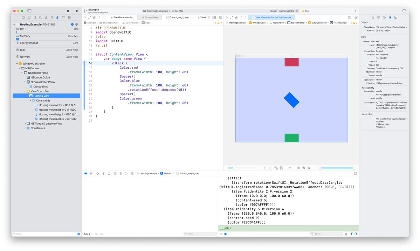
Task: Add a new editor tab with the plus button
Action: (x=355, y=11)
